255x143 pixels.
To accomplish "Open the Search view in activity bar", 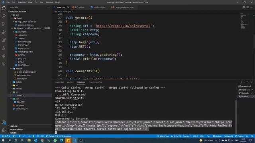I will click(x=4, y=16).
